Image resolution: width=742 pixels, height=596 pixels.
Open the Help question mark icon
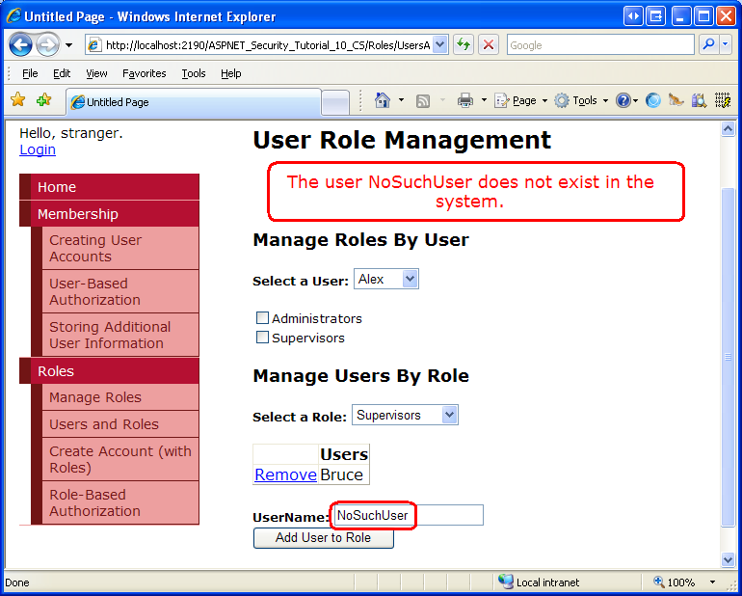623,100
